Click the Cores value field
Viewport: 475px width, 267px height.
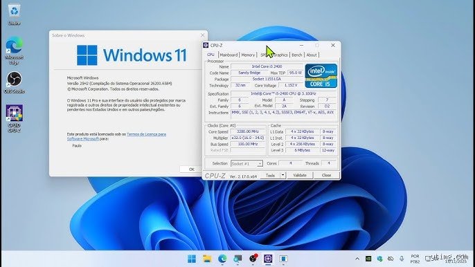click(x=290, y=163)
